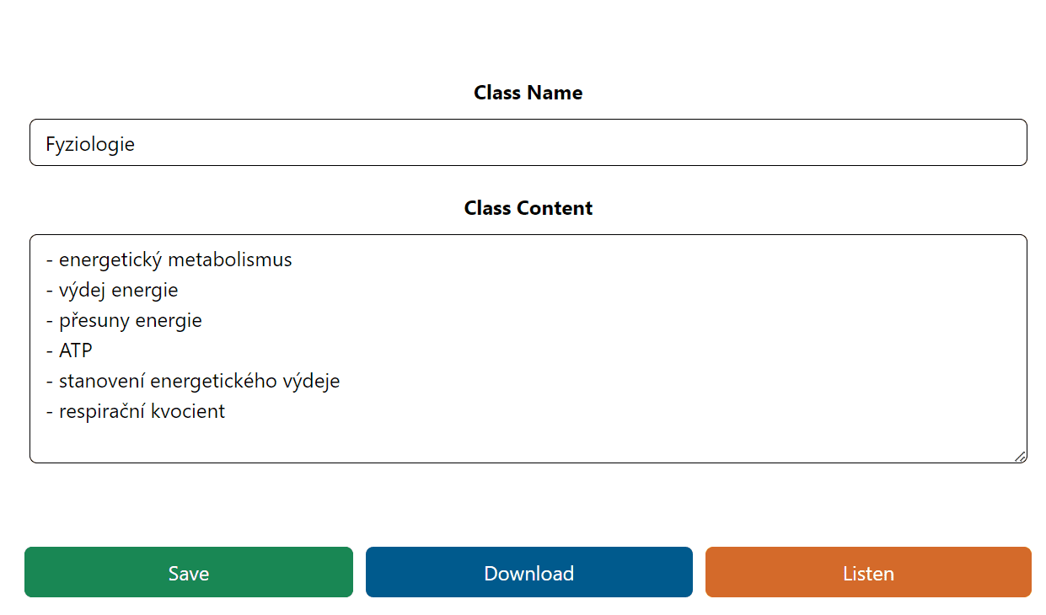Click the word "výdej" in second line

(x=80, y=291)
